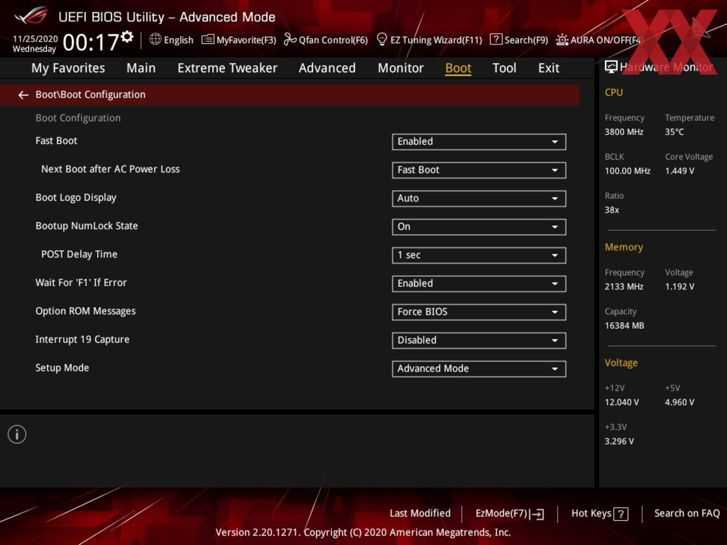Open the Monitor tab
Viewport: 727px width, 545px height.
tap(401, 68)
